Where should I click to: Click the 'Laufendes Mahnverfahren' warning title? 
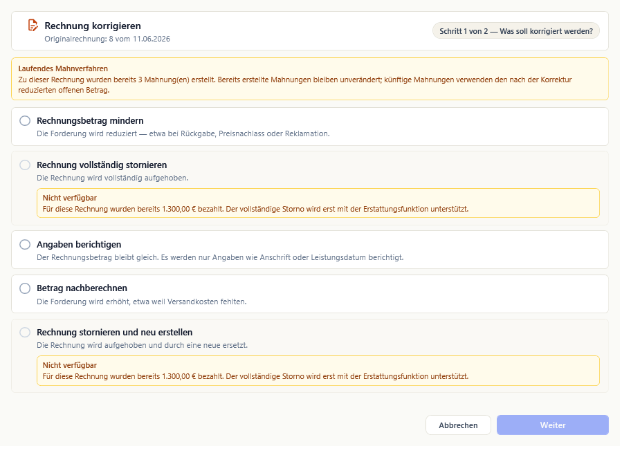coord(63,68)
